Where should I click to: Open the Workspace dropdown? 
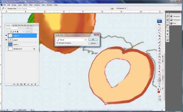(121, 9)
